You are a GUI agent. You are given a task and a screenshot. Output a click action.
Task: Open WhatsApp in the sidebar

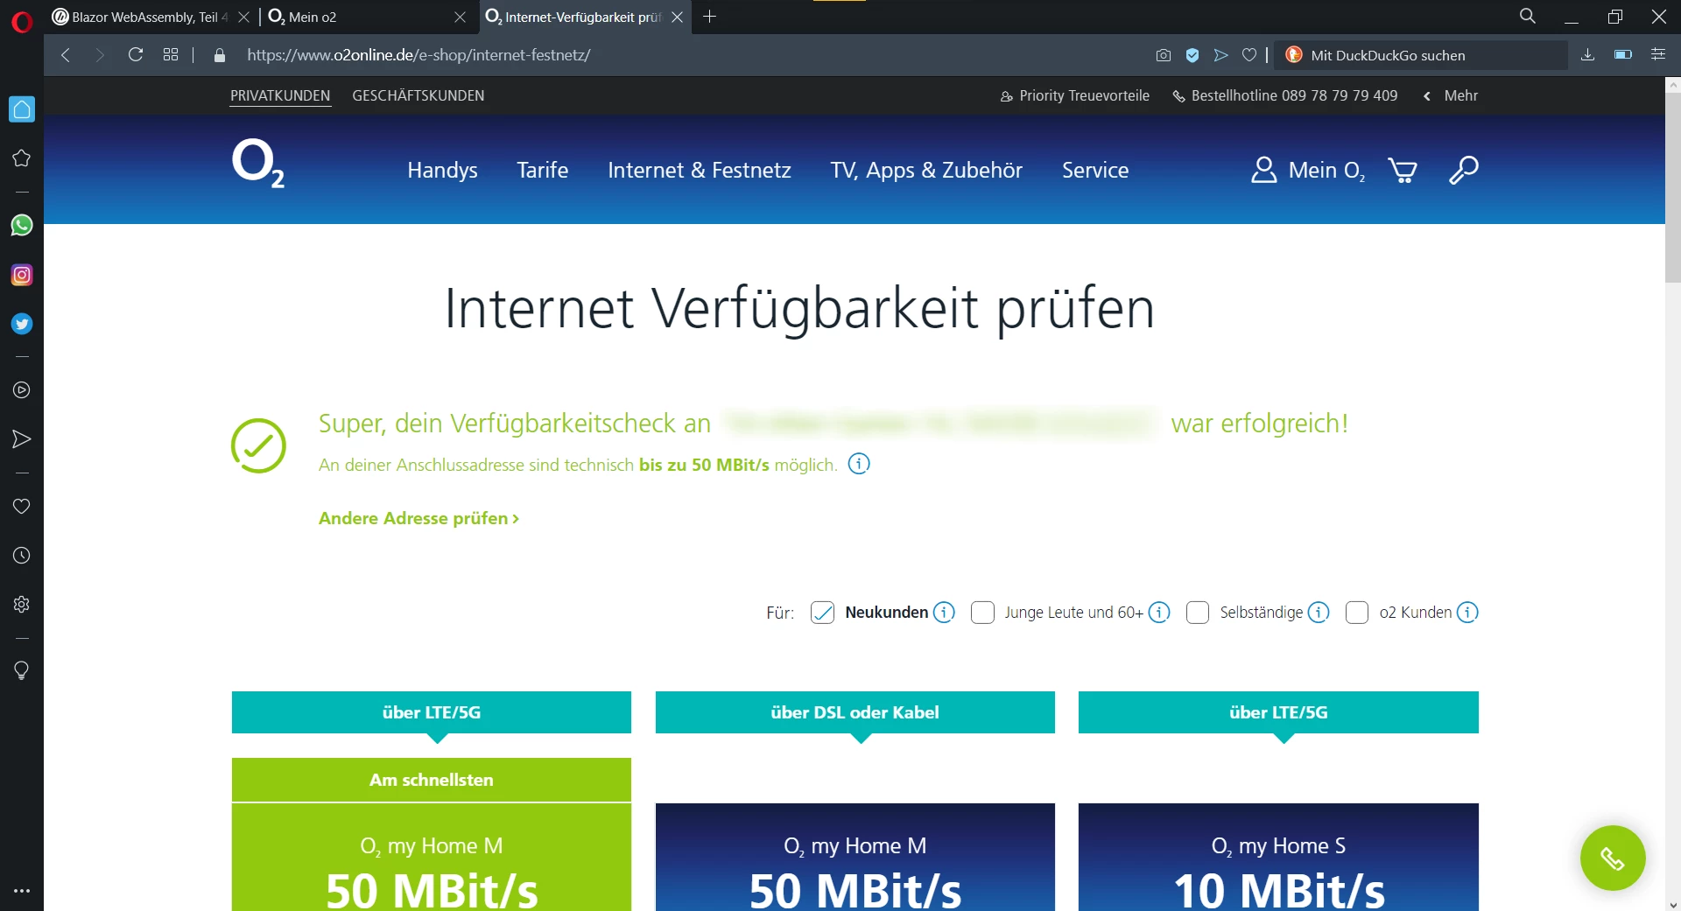(22, 226)
